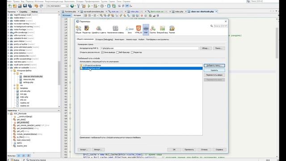Click the Debug Project toolbar icon
This screenshot has height=161, width=286.
[95, 6]
